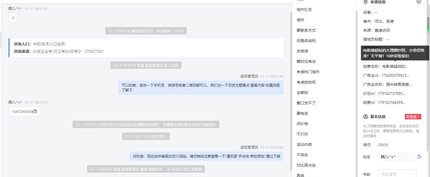
Task: Open the 高意愿 status dropdown
Action: click(x=413, y=117)
